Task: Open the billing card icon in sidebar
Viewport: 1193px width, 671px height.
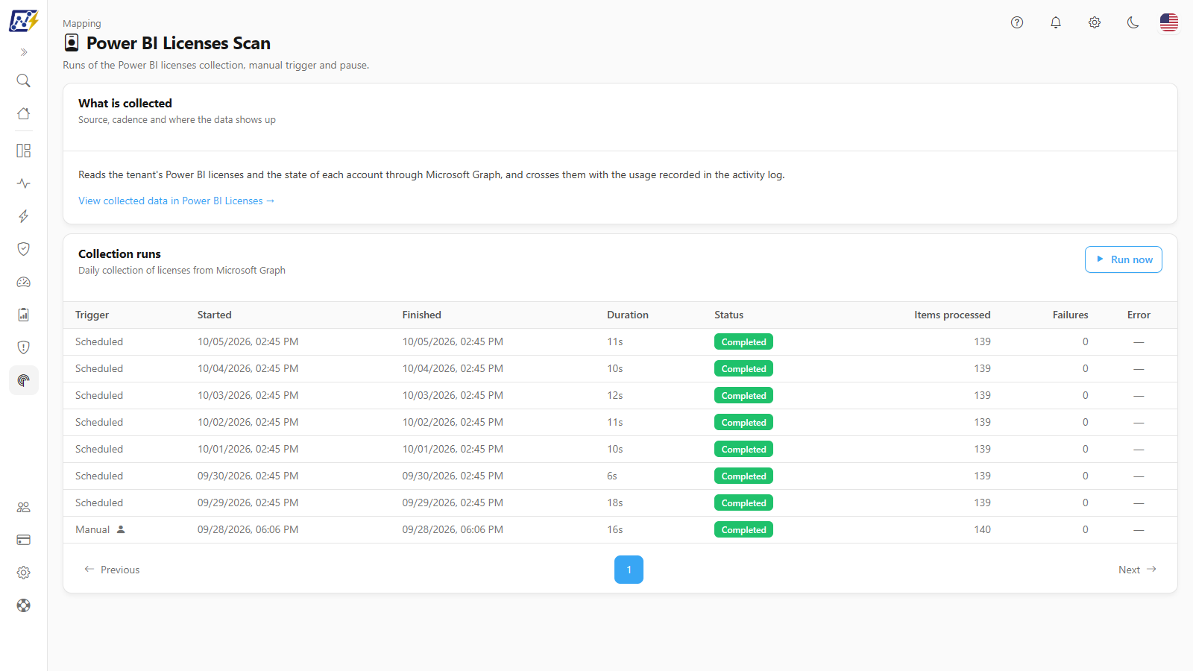Action: [x=24, y=540]
